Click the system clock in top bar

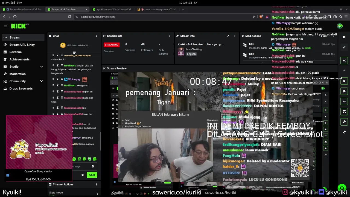pyautogui.click(x=188, y=3)
